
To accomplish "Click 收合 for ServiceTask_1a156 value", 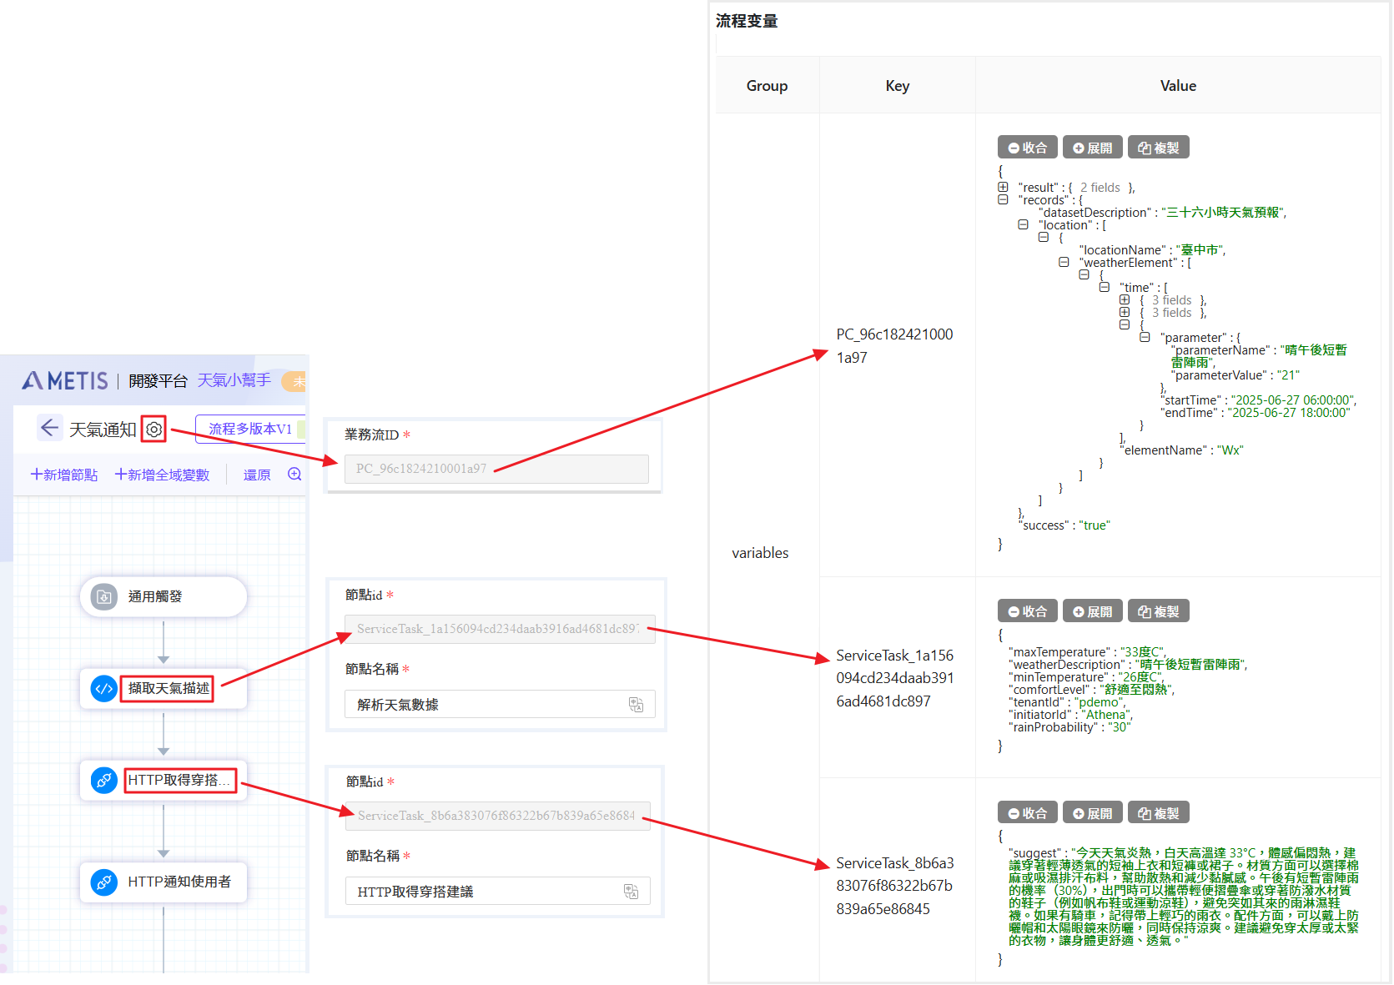I will click(1028, 611).
